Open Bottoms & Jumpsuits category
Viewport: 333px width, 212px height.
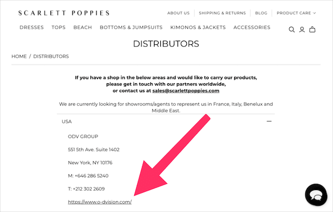tap(131, 28)
